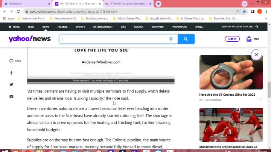Share article on Twitter
Screen dimensions: 271x152
coord(11,84)
